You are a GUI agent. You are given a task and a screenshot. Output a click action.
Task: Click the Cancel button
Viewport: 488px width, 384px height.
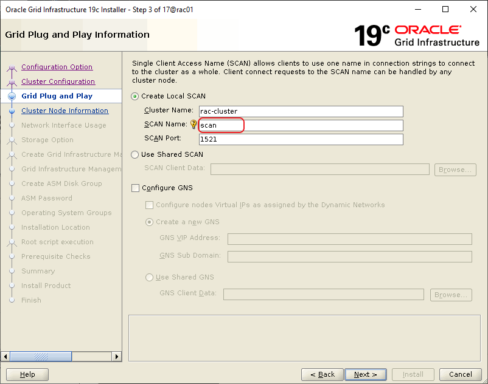(460, 374)
